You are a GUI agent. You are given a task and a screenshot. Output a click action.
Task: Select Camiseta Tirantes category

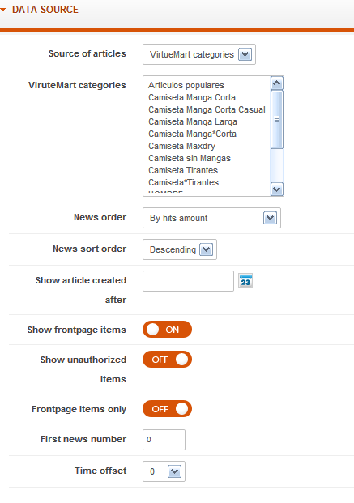click(183, 170)
